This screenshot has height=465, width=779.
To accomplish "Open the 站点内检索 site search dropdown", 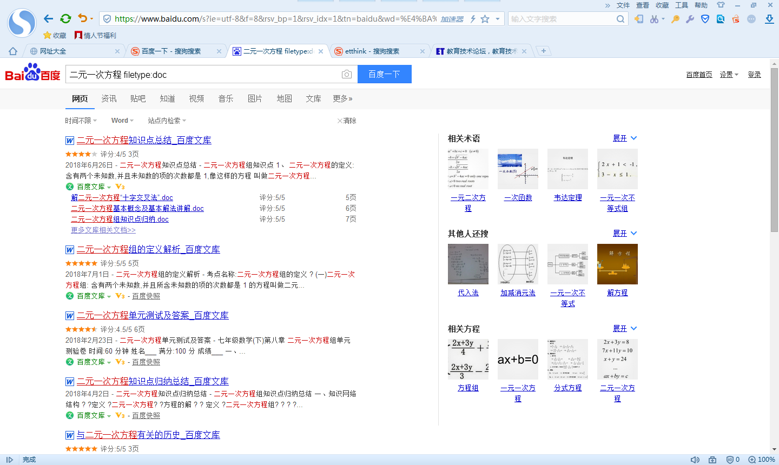I will (167, 121).
